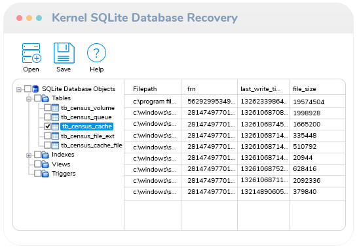Select the 13261068752... last write cell
This screenshot has height=249, width=357.
pyautogui.click(x=263, y=169)
